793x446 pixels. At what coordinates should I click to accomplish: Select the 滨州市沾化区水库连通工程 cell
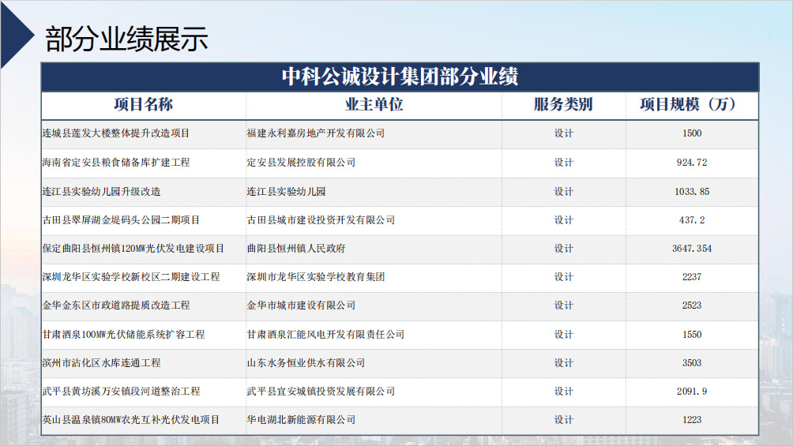101,363
